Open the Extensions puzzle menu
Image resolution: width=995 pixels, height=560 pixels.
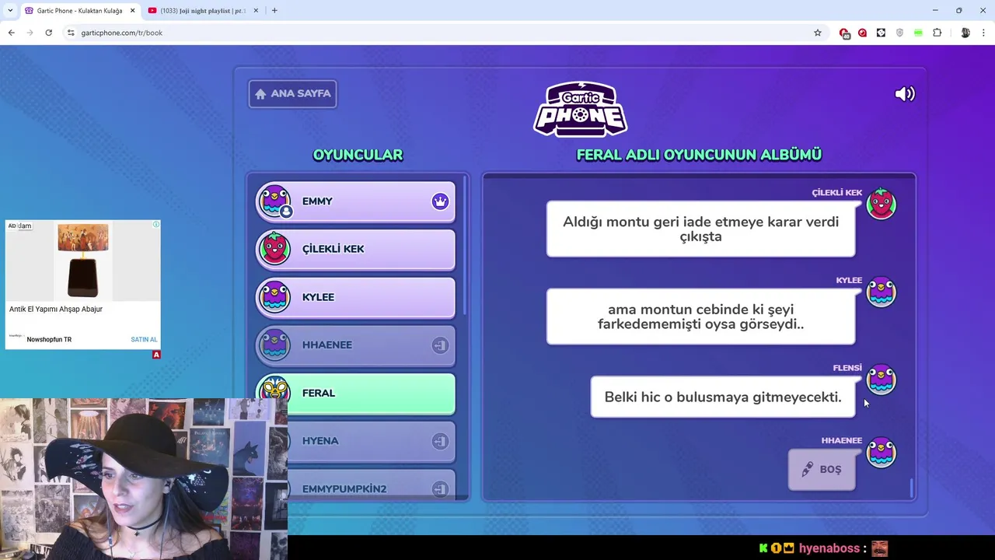pos(937,33)
